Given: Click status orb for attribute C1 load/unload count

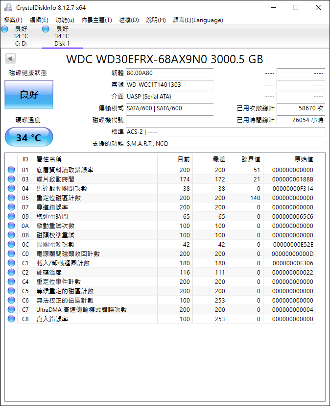Looking at the screenshot, I should click(x=11, y=263).
